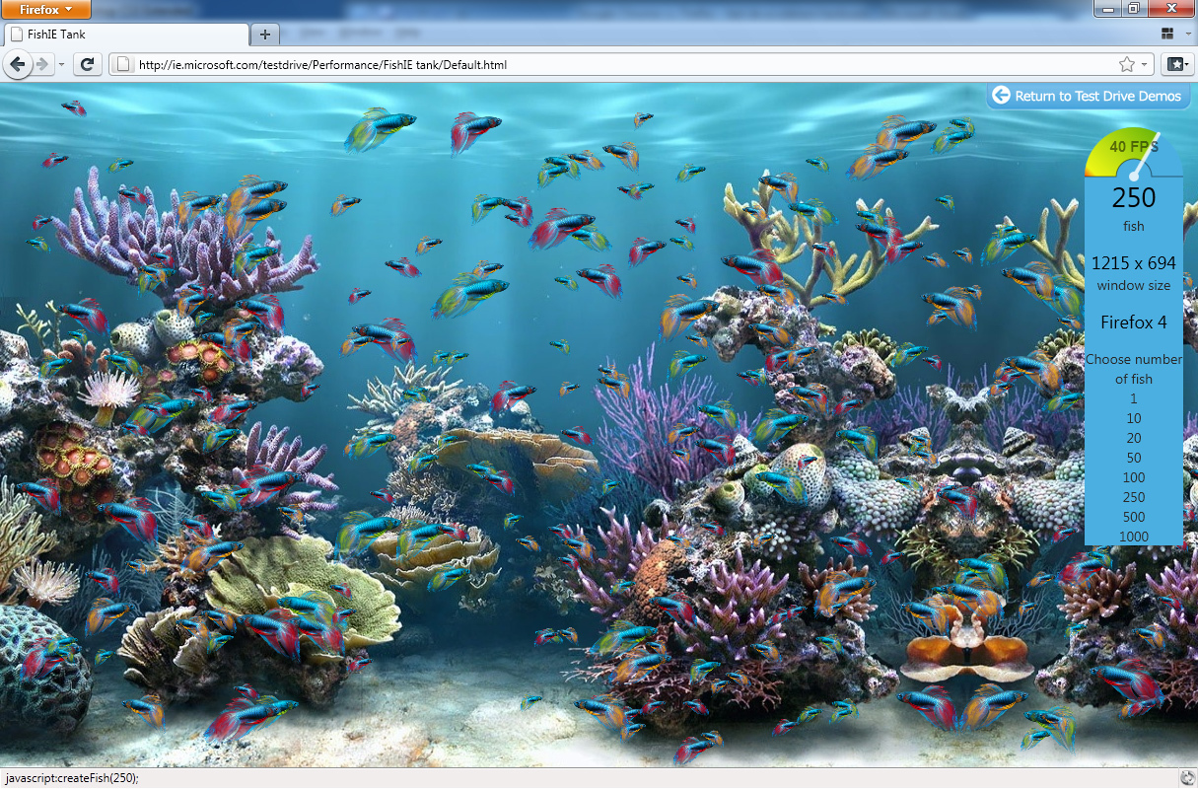Click the sync icon in the status bar
This screenshot has width=1198, height=789.
pos(1188,777)
